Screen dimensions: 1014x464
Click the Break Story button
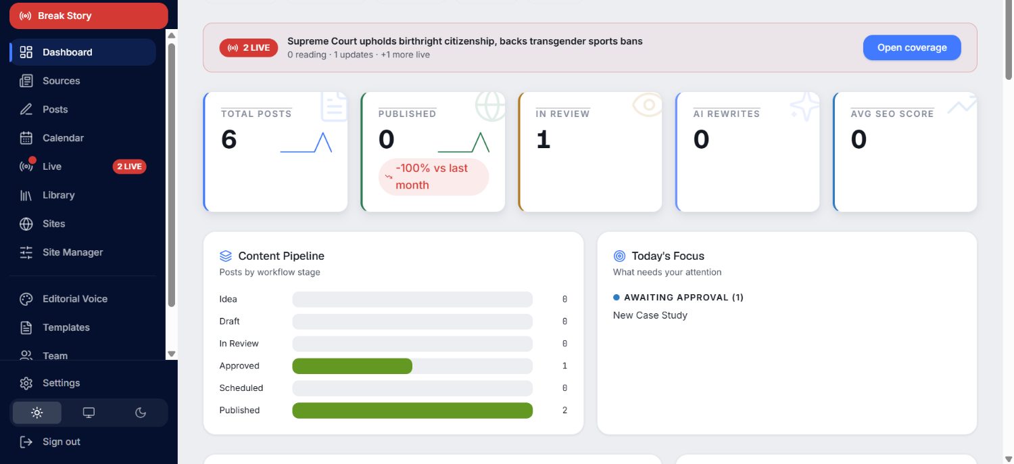click(x=89, y=16)
